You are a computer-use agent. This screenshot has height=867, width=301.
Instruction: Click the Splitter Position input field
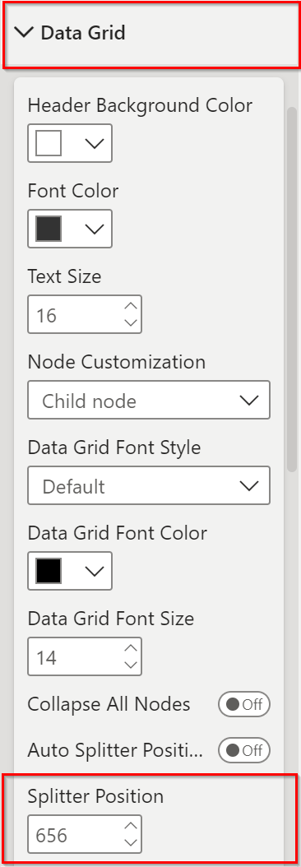click(x=85, y=834)
